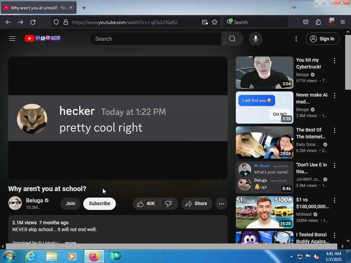Go back to the previous page
This screenshot has height=263, width=351.
[8, 22]
